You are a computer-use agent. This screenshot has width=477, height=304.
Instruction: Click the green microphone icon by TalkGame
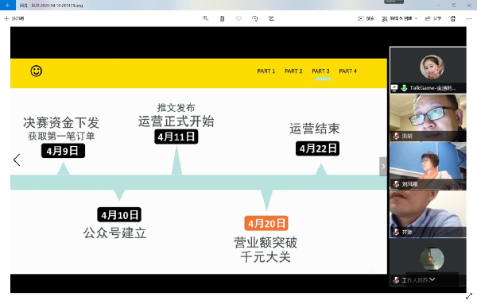404,88
